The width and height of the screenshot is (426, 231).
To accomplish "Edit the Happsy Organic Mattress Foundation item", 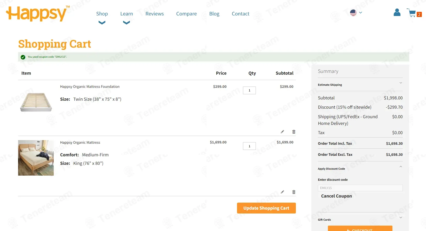I will (282, 132).
